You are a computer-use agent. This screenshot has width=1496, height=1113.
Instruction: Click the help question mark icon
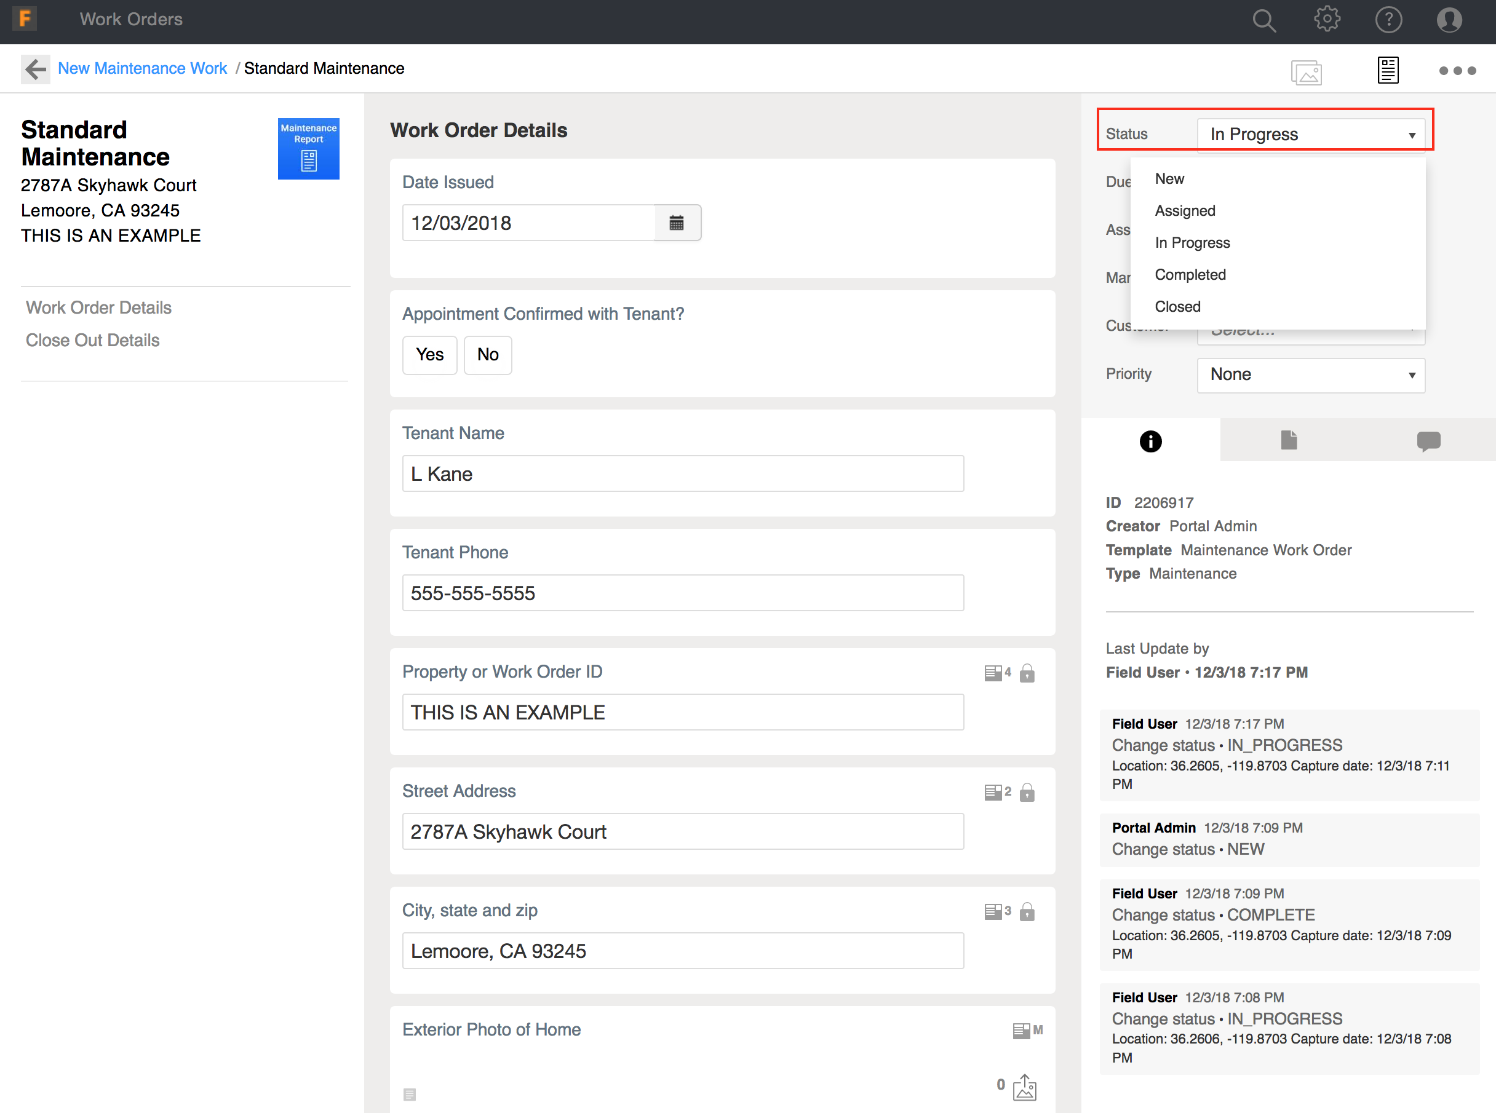[1388, 20]
